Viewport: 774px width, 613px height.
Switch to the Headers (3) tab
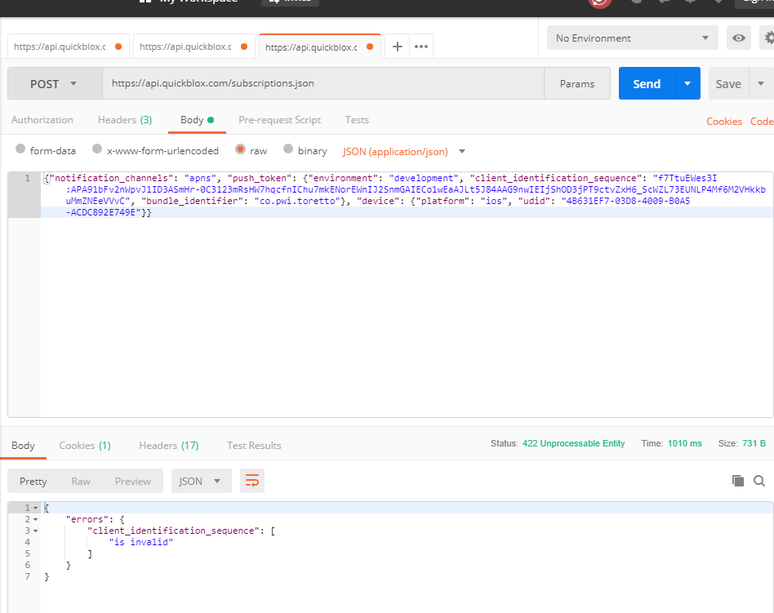(x=124, y=120)
